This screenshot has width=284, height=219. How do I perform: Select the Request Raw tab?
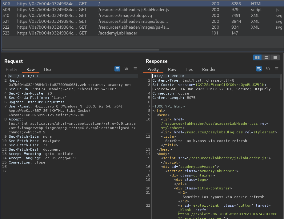[x=30, y=69]
